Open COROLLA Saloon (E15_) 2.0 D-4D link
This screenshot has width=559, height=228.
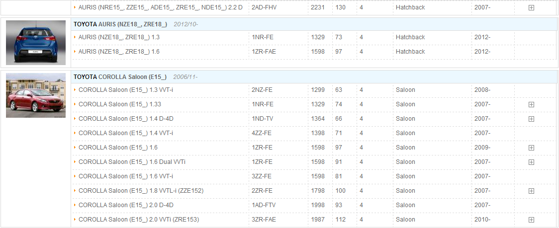pyautogui.click(x=126, y=205)
